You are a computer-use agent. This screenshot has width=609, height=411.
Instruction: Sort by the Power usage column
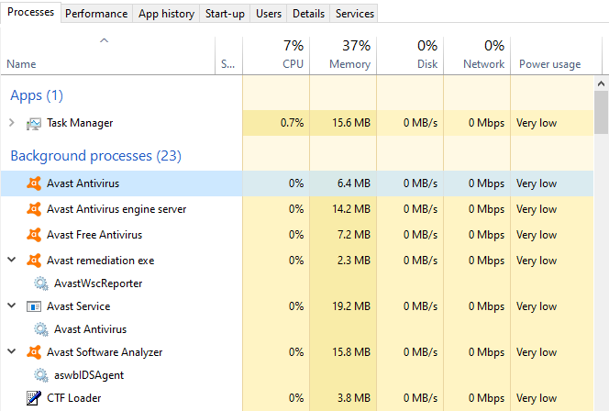point(549,64)
